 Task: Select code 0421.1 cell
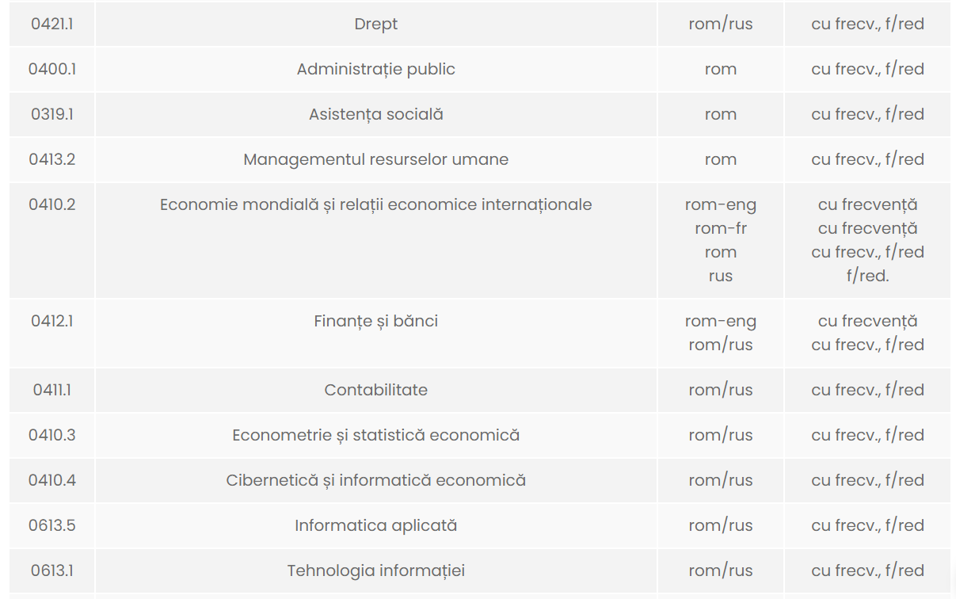point(52,24)
